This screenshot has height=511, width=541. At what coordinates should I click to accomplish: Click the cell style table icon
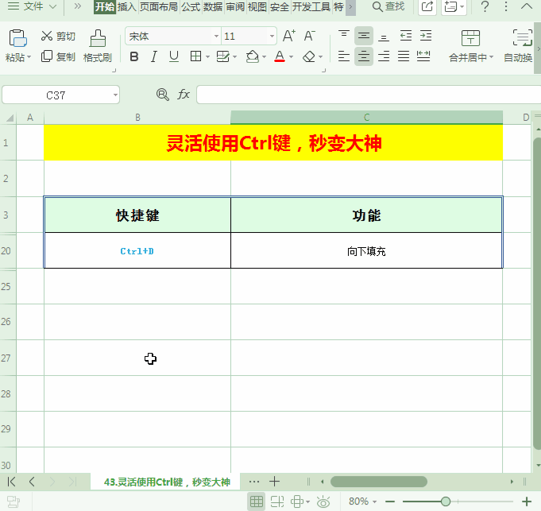tap(223, 56)
